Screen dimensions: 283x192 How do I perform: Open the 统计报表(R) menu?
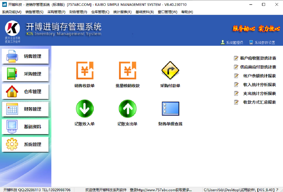(x=122, y=12)
